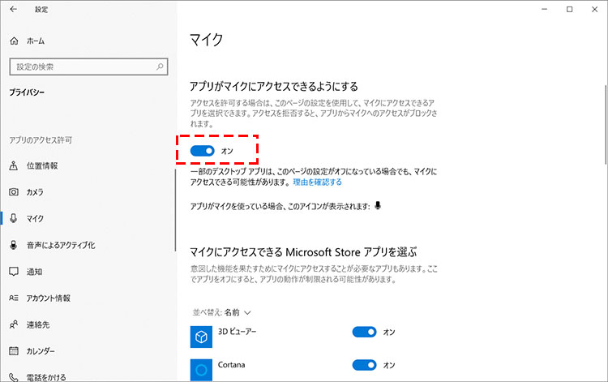
Task: Open 電話をかける in the sidebar
Action: (46, 377)
